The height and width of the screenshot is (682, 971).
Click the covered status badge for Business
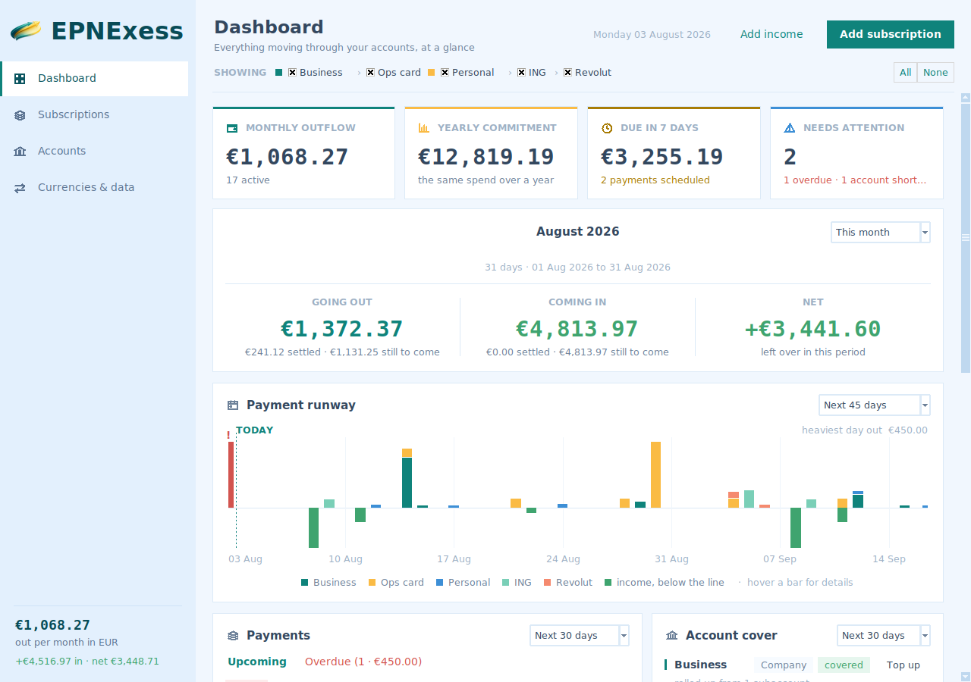(844, 665)
